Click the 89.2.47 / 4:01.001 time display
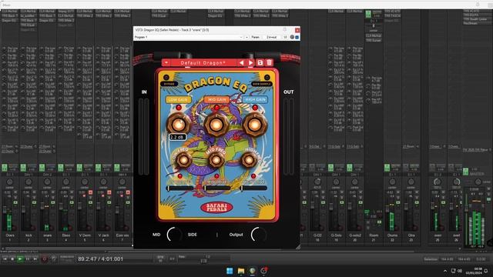 [101, 259]
